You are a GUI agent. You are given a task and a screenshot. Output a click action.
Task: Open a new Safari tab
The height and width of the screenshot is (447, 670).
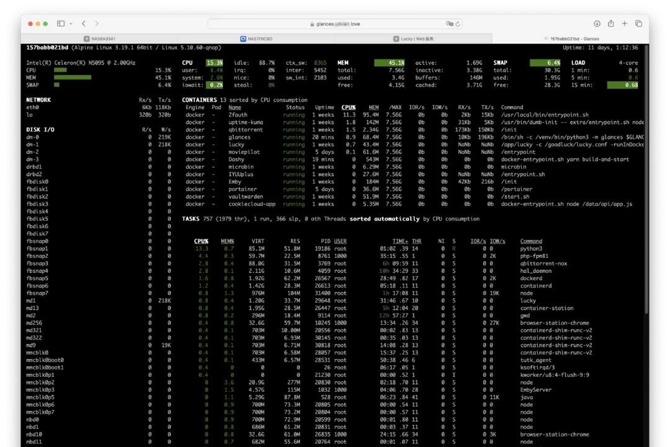tap(623, 23)
